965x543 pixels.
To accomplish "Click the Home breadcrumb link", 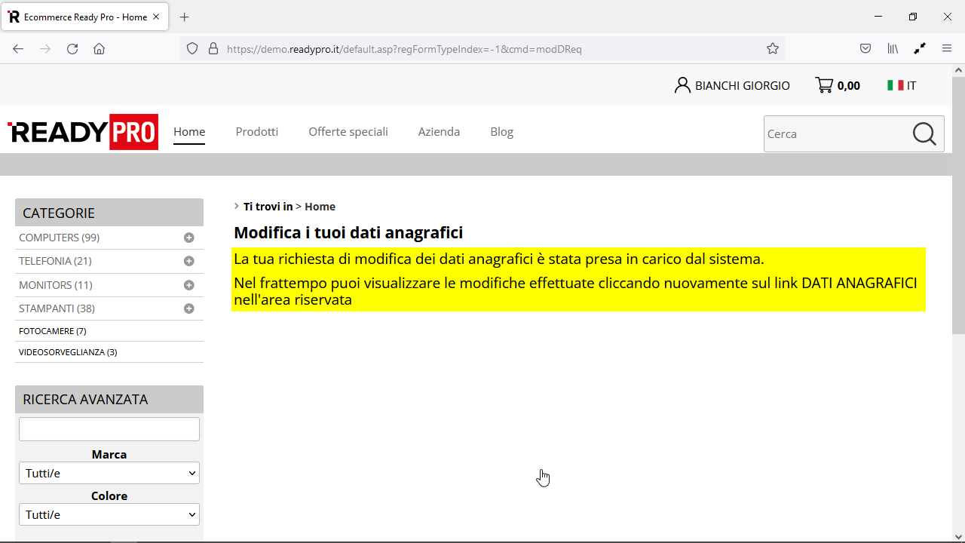I will [x=320, y=206].
